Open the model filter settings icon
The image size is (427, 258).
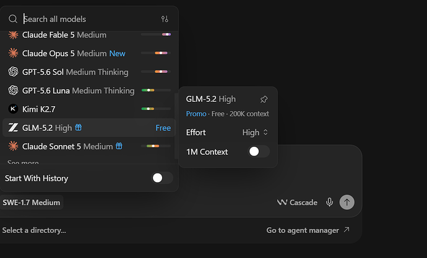(165, 19)
